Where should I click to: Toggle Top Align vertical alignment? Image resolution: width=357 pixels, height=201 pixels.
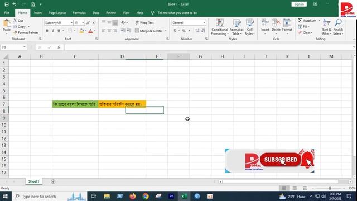(104, 22)
